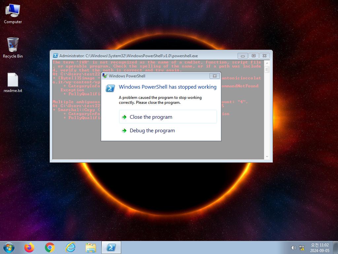
Task: Click the PowerShell console title bar icon
Action: pyautogui.click(x=55, y=56)
